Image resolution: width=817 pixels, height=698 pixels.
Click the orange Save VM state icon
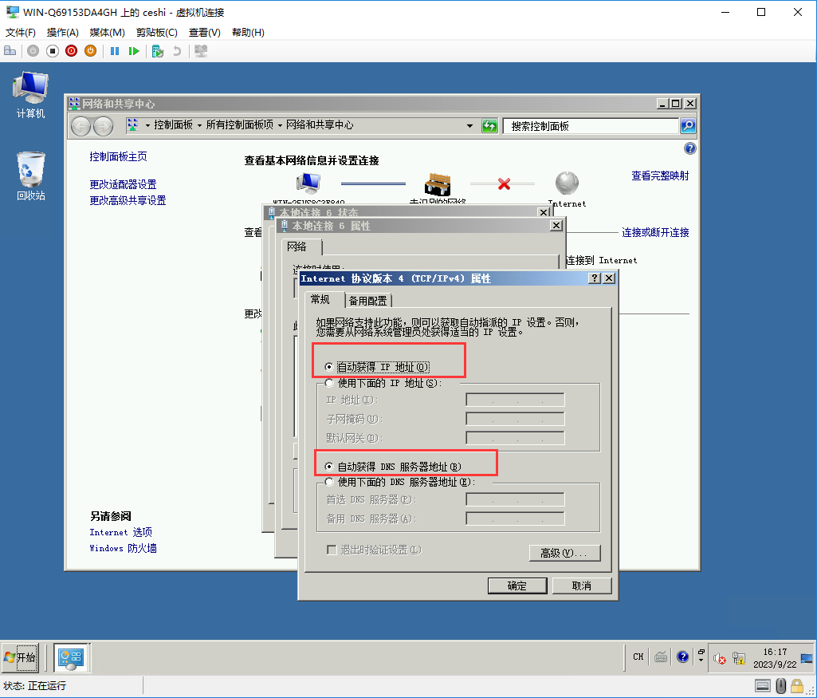(90, 51)
